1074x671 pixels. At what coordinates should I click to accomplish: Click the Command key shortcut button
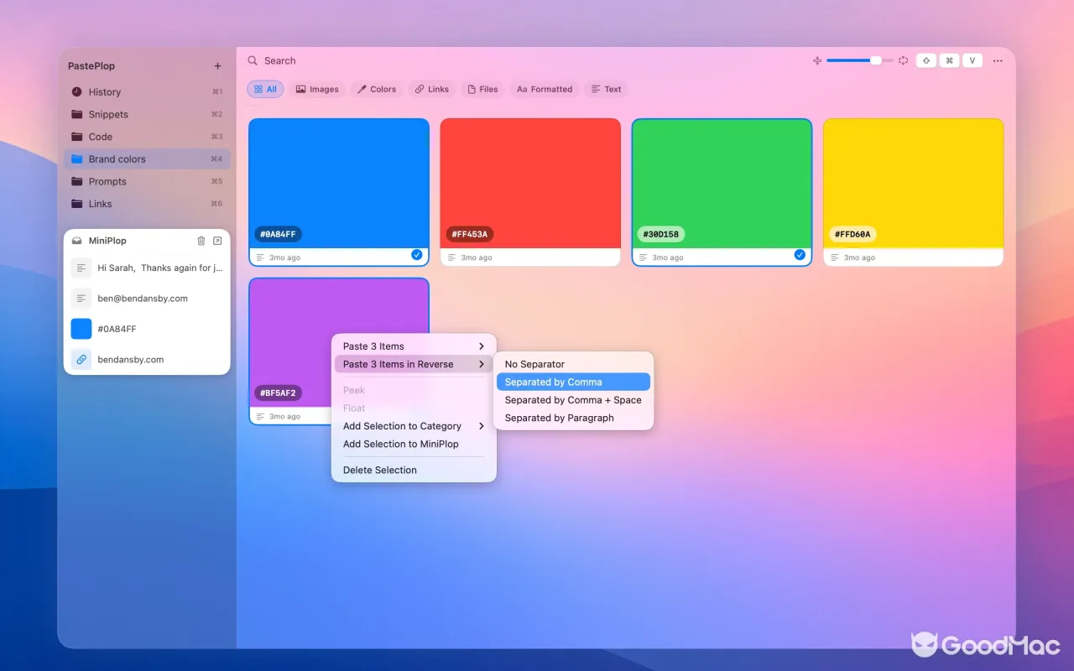pyautogui.click(x=949, y=60)
